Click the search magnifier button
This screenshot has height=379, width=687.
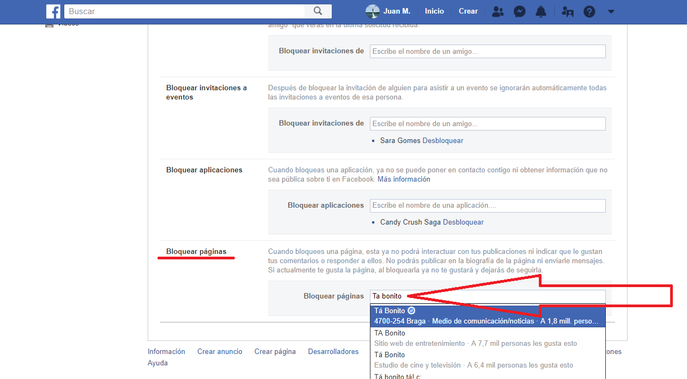pos(318,11)
